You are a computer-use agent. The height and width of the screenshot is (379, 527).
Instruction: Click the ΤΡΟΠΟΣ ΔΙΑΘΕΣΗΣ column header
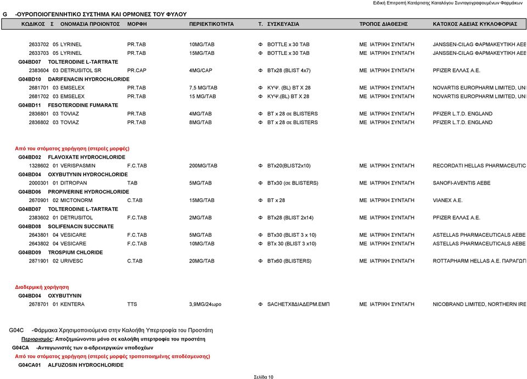click(x=384, y=24)
